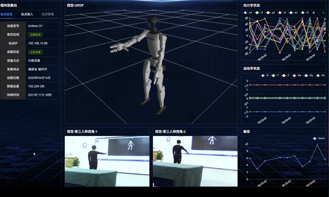Viewport: 329px width, 197px height.
Task: Hide the Rz kinematics series
Action: pyautogui.click(x=321, y=75)
